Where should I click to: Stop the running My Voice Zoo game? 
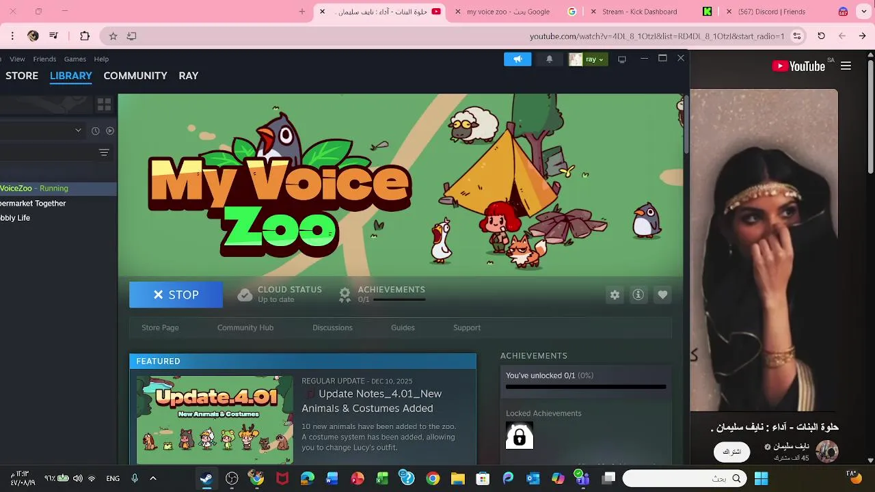[176, 295]
